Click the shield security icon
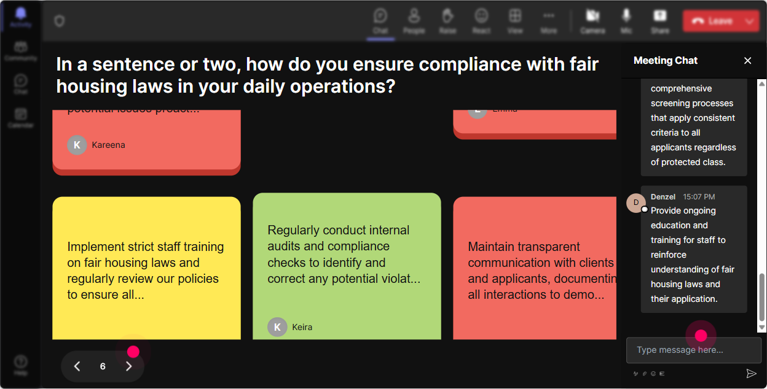Screen dimensions: 767x389 pyautogui.click(x=59, y=21)
